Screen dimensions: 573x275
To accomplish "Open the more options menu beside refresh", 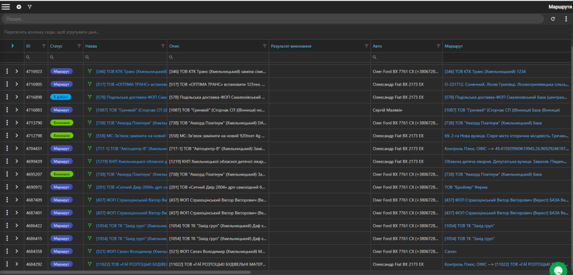I will pos(566,19).
